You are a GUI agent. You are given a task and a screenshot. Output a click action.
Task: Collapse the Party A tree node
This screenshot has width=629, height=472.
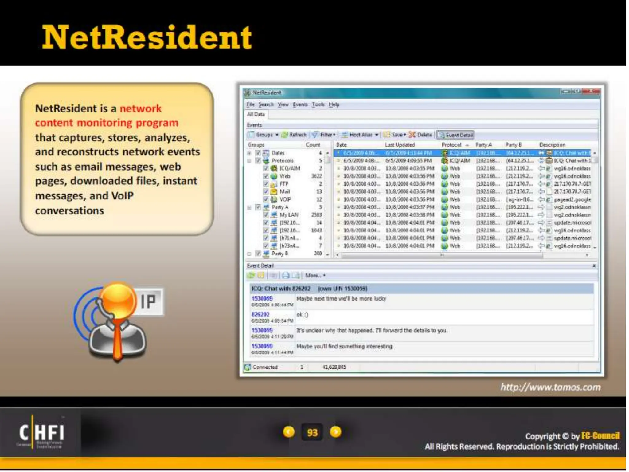tap(249, 207)
